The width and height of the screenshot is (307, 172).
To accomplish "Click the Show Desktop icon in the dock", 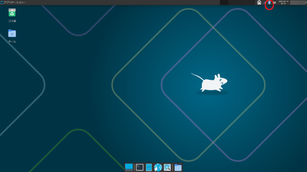I will [129, 167].
